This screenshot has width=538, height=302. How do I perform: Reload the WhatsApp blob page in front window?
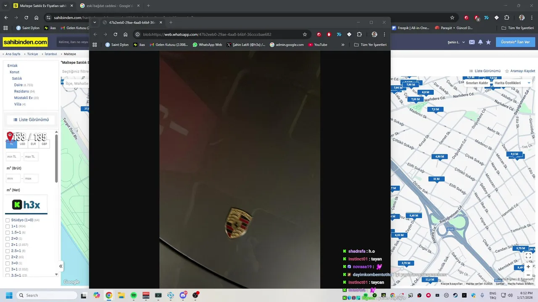pyautogui.click(x=115, y=34)
